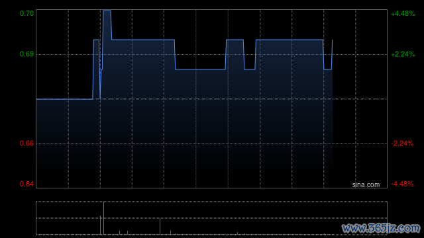Click the flat opening price segment

(x=65, y=99)
